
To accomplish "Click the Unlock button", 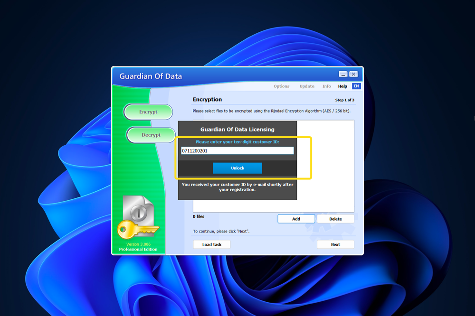I will coord(237,168).
